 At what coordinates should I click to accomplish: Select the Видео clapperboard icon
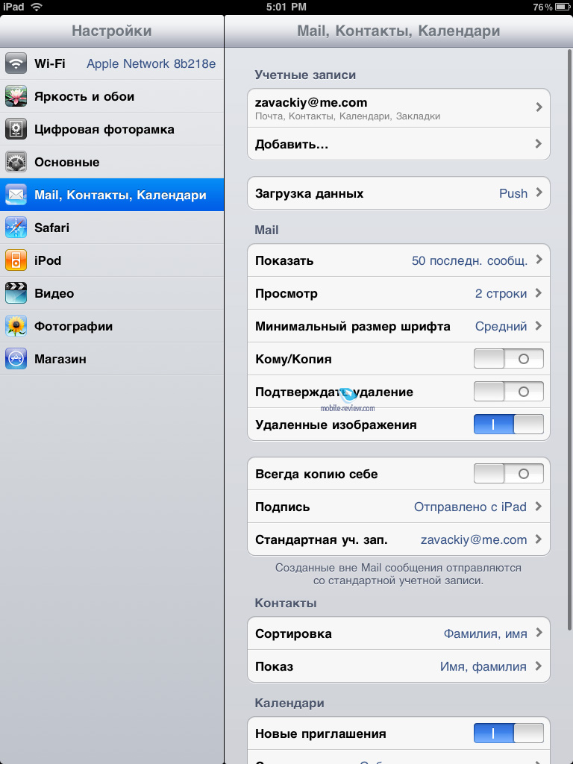point(16,293)
